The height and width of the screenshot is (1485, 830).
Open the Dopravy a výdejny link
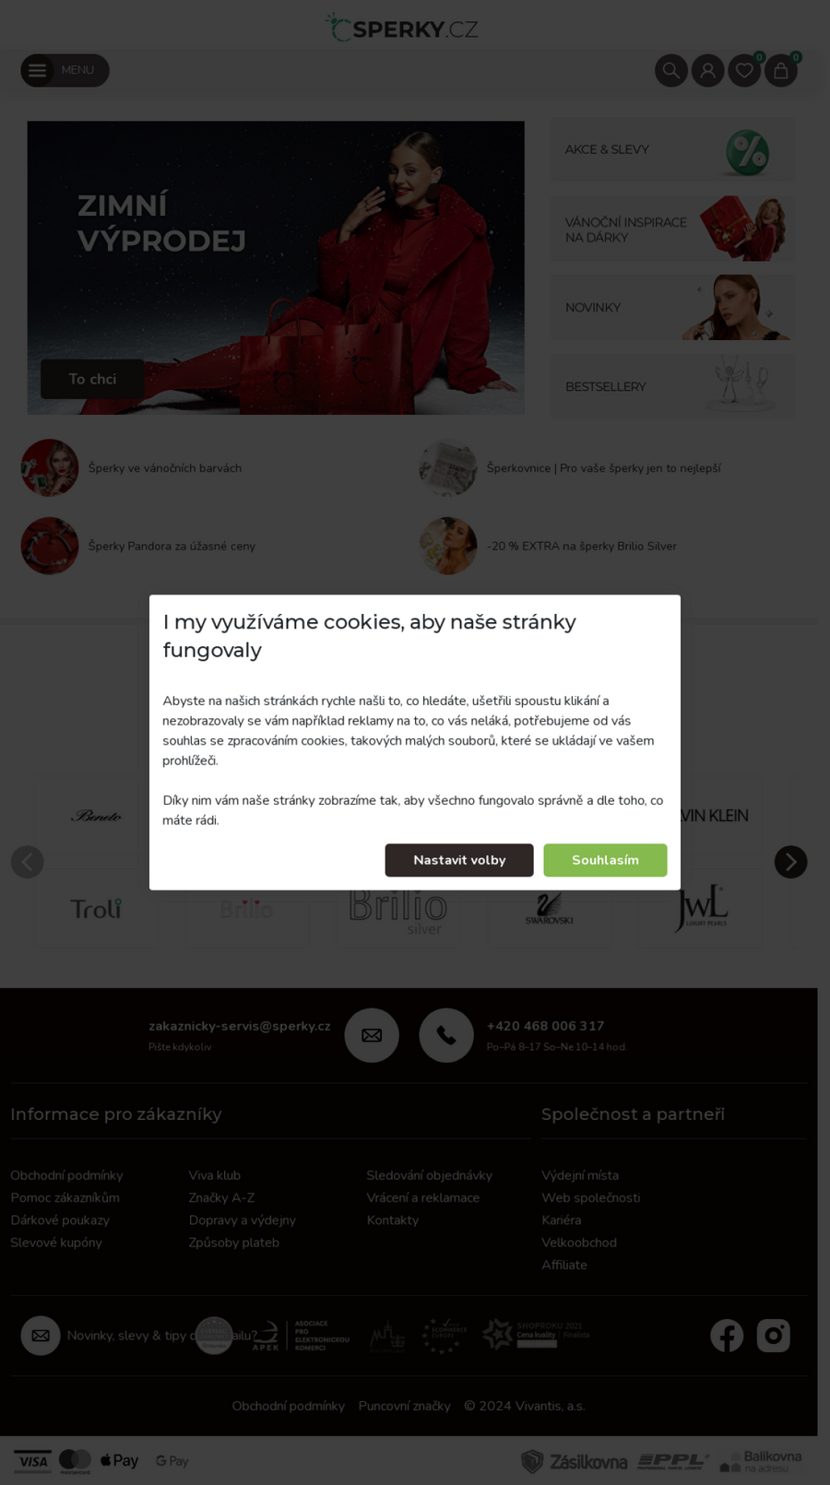pyautogui.click(x=243, y=1220)
